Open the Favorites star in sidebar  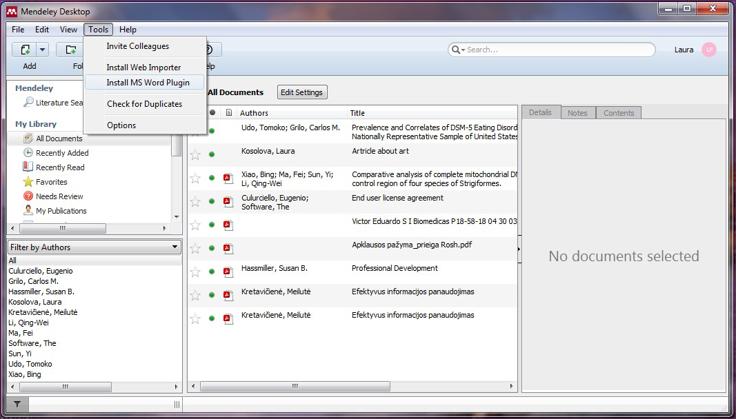pos(28,182)
